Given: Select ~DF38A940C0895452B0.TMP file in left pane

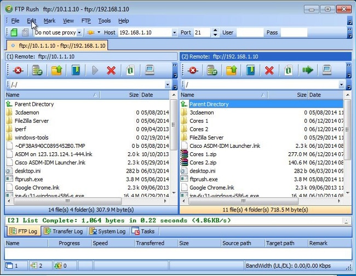Looking at the screenshot, I should (50, 146).
